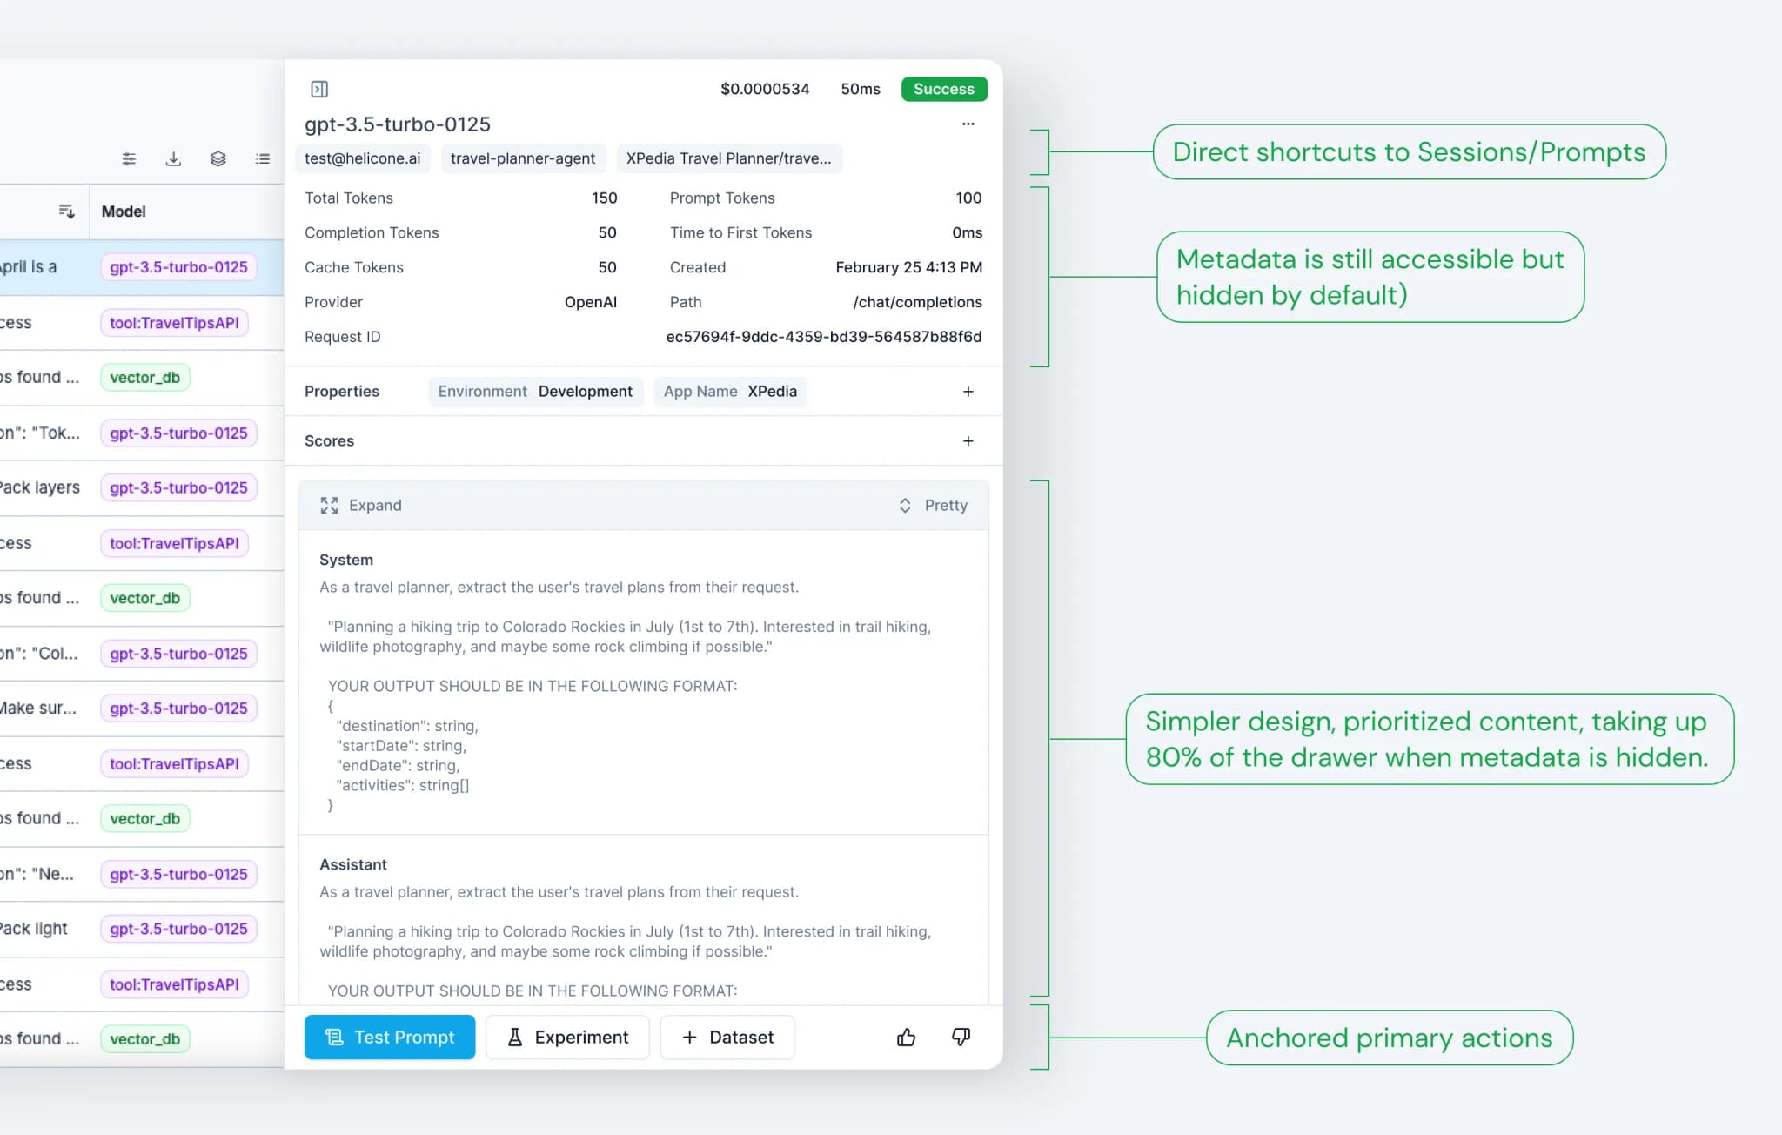Viewport: 1782px width, 1135px height.
Task: Select the gpt-3.5-turbo-0125 row with 'Ne...'
Action: (x=142, y=874)
